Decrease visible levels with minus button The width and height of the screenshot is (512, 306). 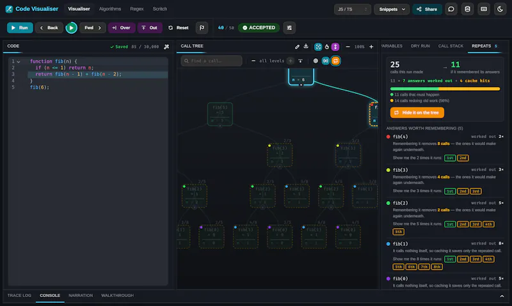point(253,61)
